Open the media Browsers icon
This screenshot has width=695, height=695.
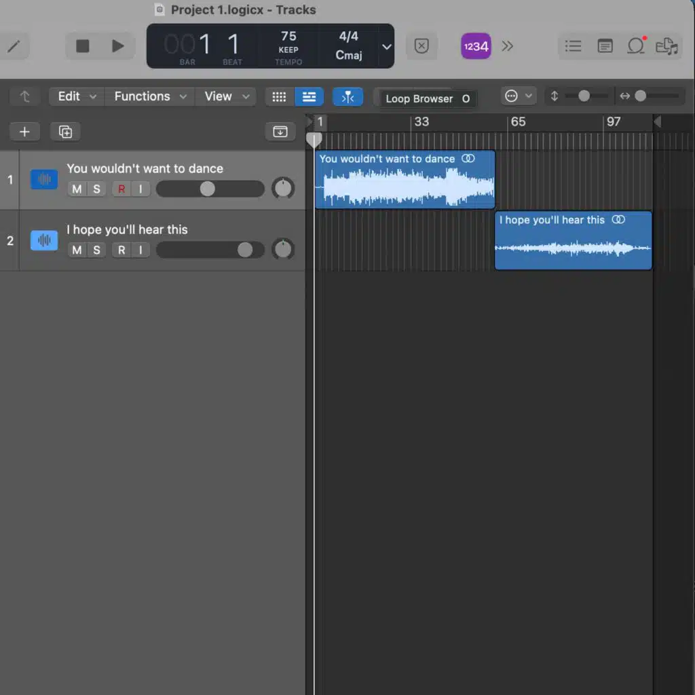(x=667, y=46)
